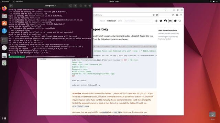Screen dimensions: 220x123
Task: Click the 'sudo apt install librewolf -y' line
Action: (x=86, y=85)
